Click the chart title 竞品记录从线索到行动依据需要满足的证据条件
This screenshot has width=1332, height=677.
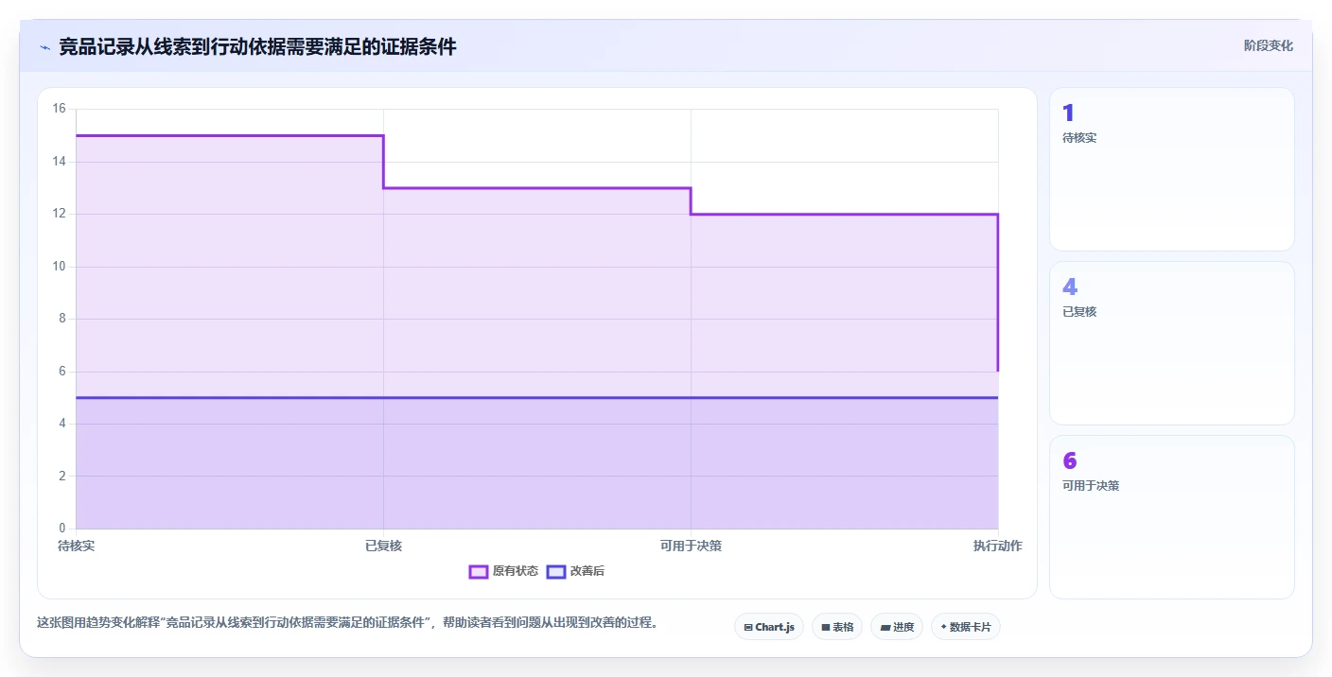click(257, 46)
